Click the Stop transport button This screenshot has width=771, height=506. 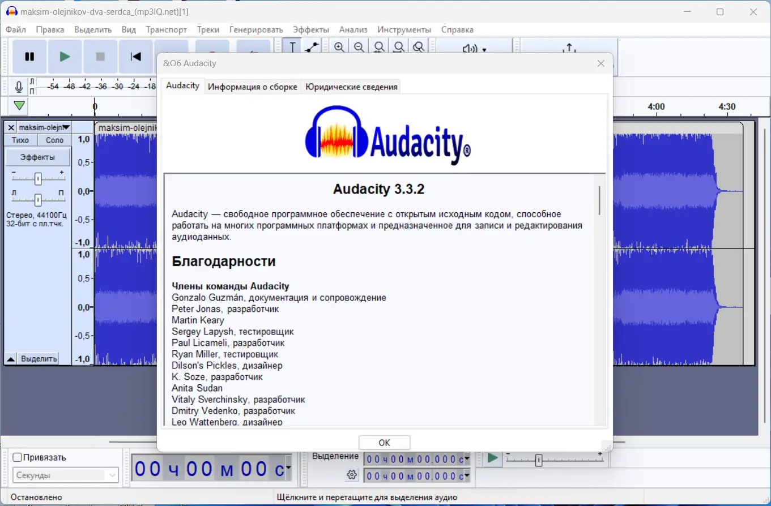click(x=100, y=57)
